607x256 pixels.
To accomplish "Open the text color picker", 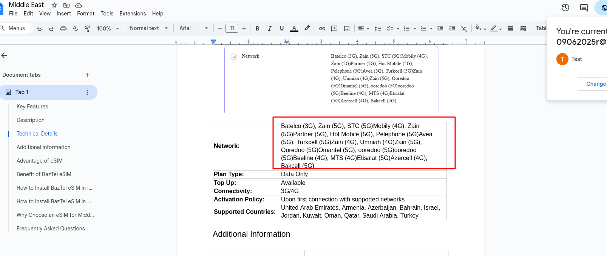I will [x=294, y=29].
